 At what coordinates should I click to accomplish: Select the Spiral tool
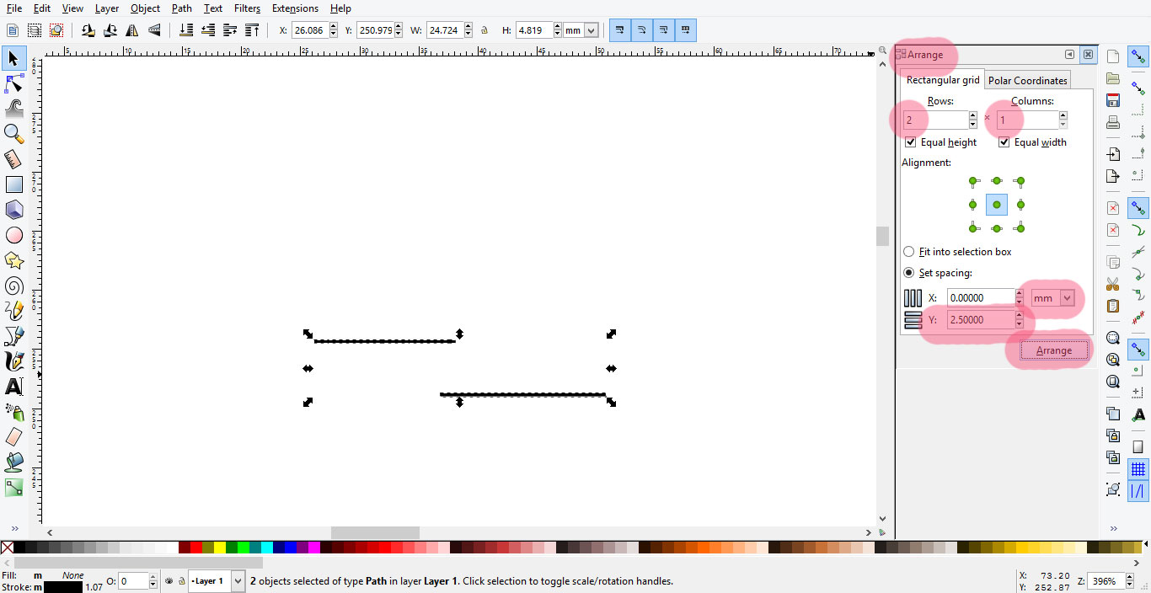13,286
